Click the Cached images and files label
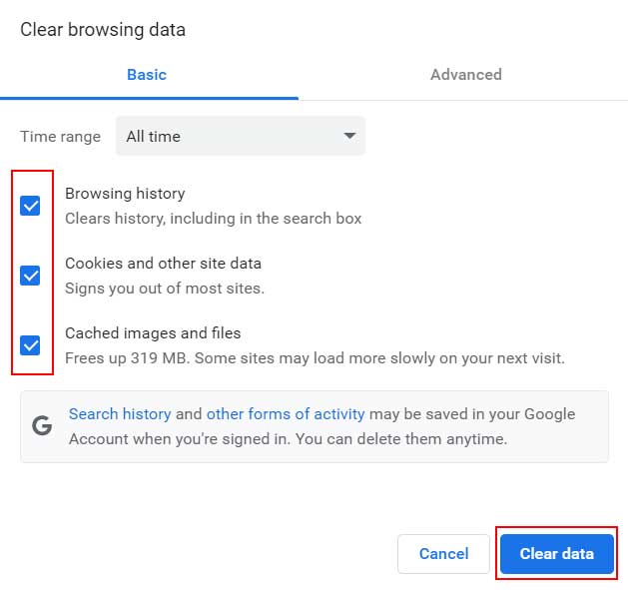The image size is (628, 590). [153, 332]
